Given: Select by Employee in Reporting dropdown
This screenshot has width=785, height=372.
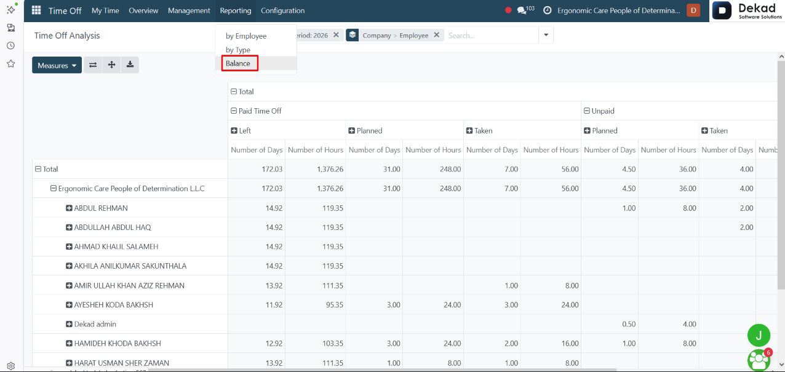Looking at the screenshot, I should pyautogui.click(x=256, y=36).
